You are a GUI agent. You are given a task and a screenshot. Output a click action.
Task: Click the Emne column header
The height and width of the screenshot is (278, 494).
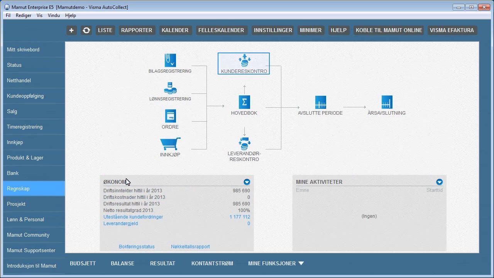pos(303,190)
